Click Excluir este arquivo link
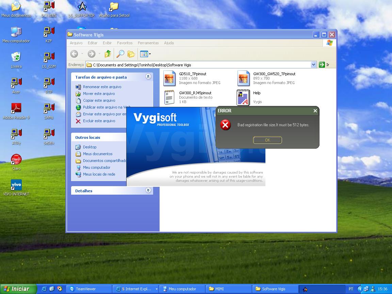This screenshot has height=294, width=392. (x=99, y=121)
